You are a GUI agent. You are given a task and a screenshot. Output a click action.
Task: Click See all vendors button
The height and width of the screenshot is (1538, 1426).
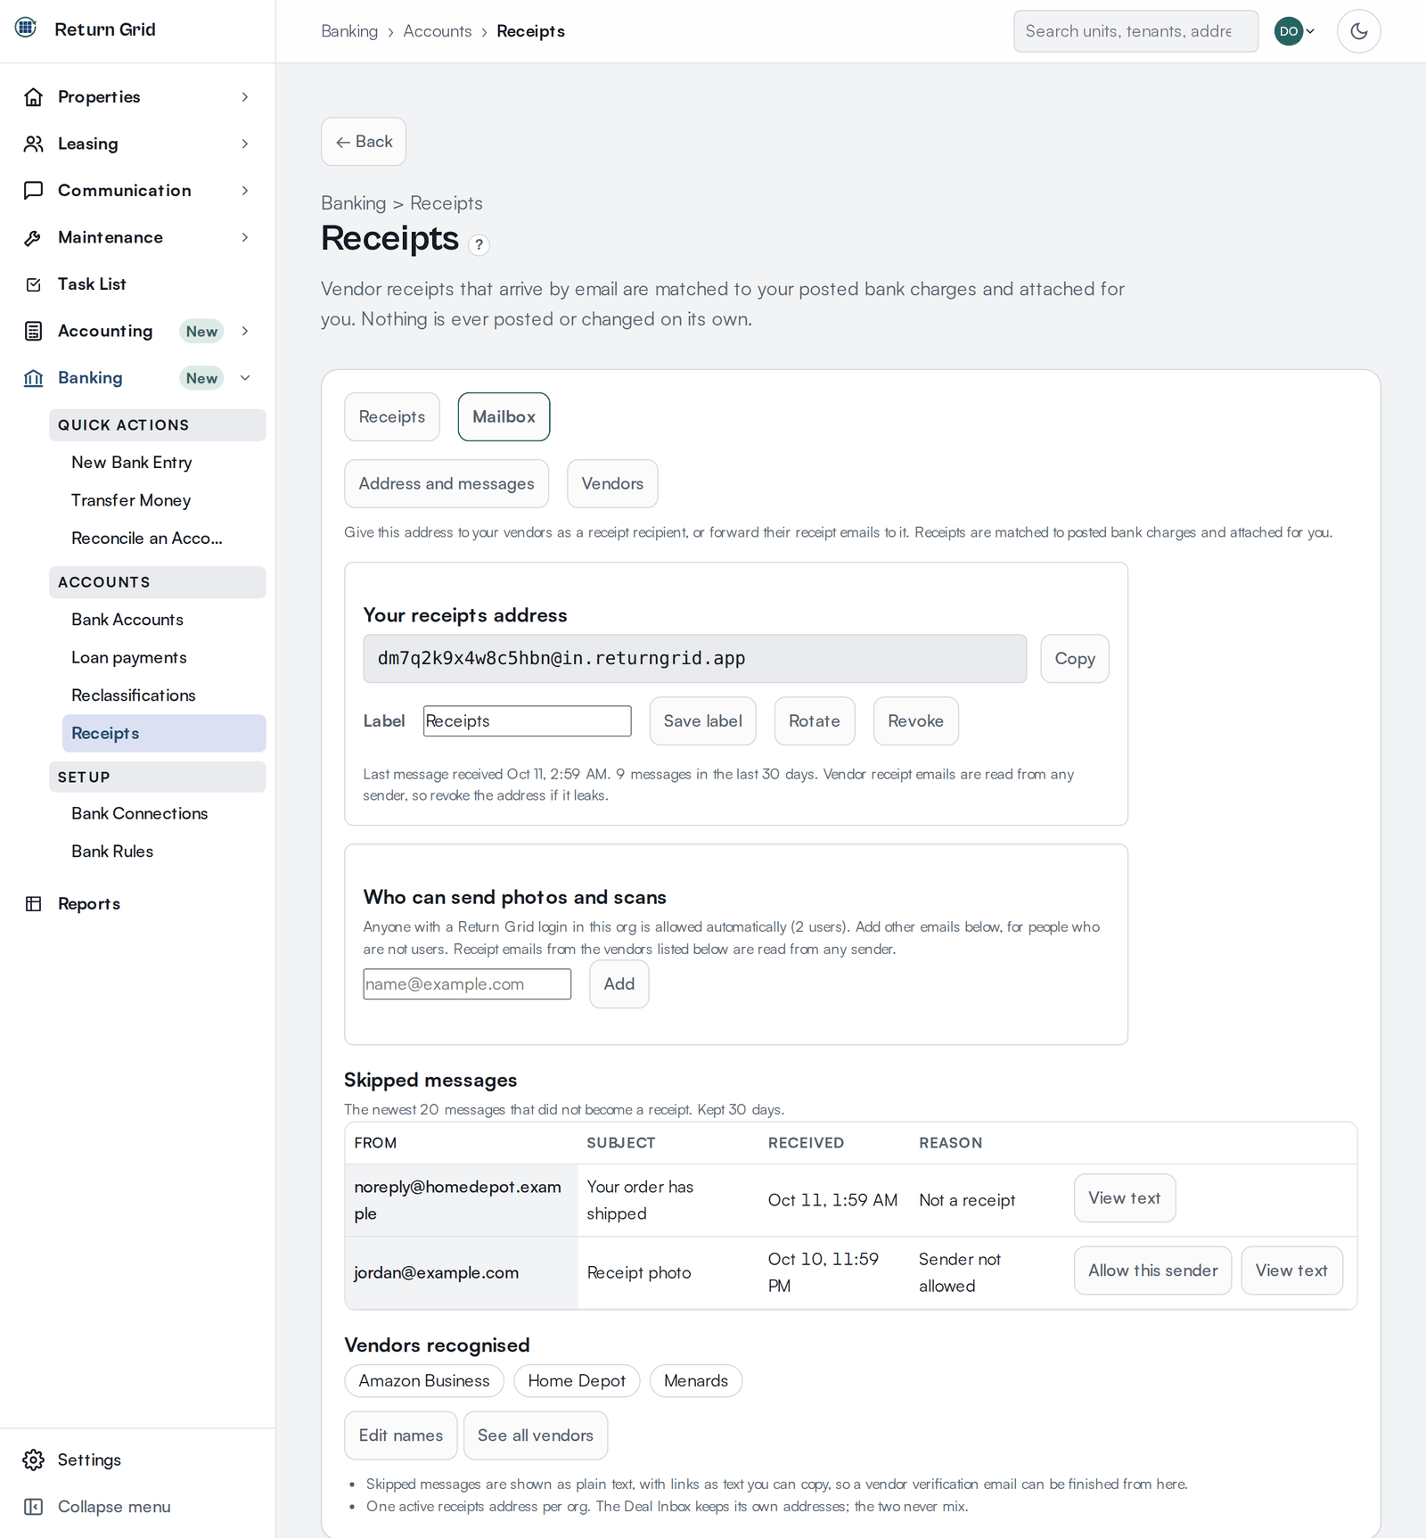point(536,1435)
